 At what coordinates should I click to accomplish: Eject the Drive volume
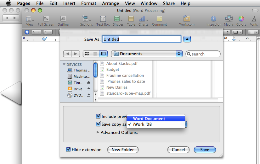[89, 89]
